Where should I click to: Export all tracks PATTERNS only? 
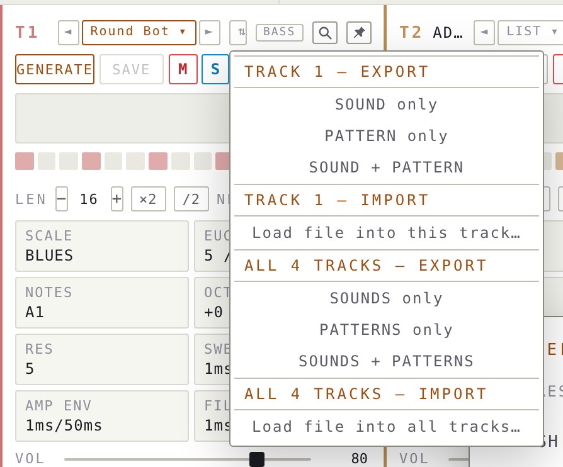386,330
